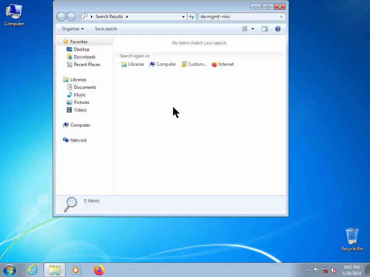This screenshot has width=370, height=277.
Task: Click the Windows Explorer taskbar button
Action: click(55, 270)
